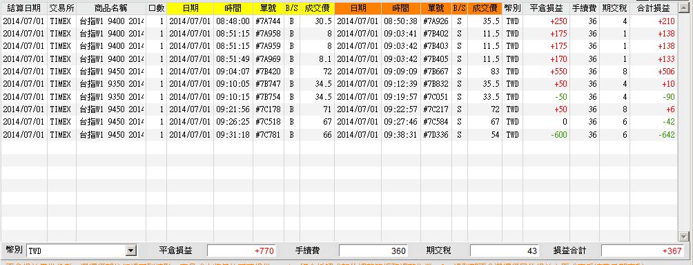Select order number #7A958
The image size is (693, 265).
268,34
